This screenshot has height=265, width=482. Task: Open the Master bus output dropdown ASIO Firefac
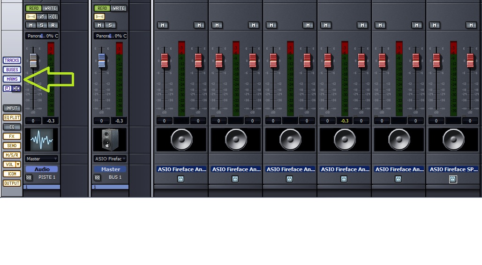pyautogui.click(x=110, y=159)
